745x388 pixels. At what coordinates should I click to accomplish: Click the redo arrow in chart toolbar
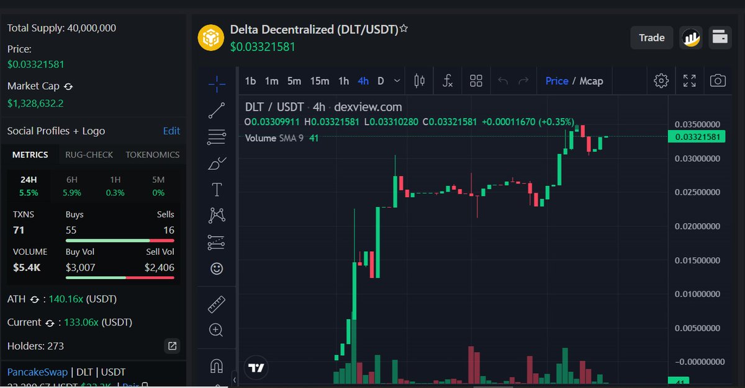[x=523, y=81]
